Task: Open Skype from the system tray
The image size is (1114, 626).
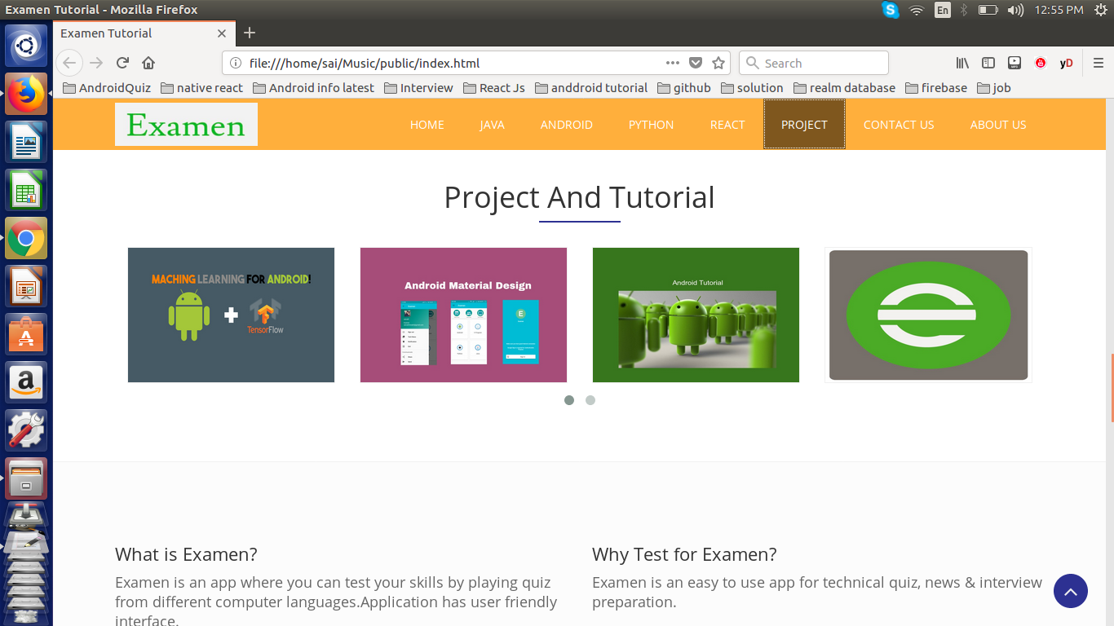Action: point(890,11)
